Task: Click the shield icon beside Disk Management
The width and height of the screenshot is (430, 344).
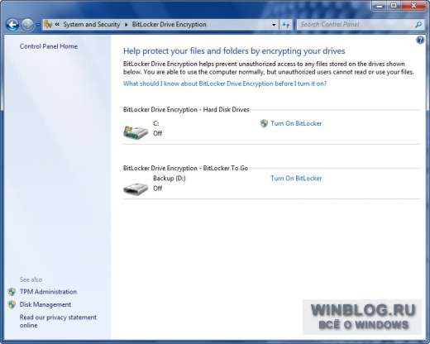Action: 12,304
